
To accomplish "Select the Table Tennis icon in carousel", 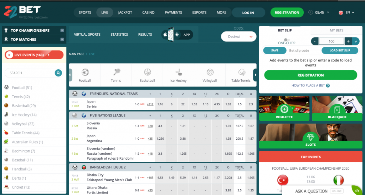I will coord(242,72).
